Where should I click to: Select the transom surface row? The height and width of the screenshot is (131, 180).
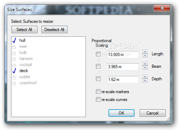click(48, 59)
